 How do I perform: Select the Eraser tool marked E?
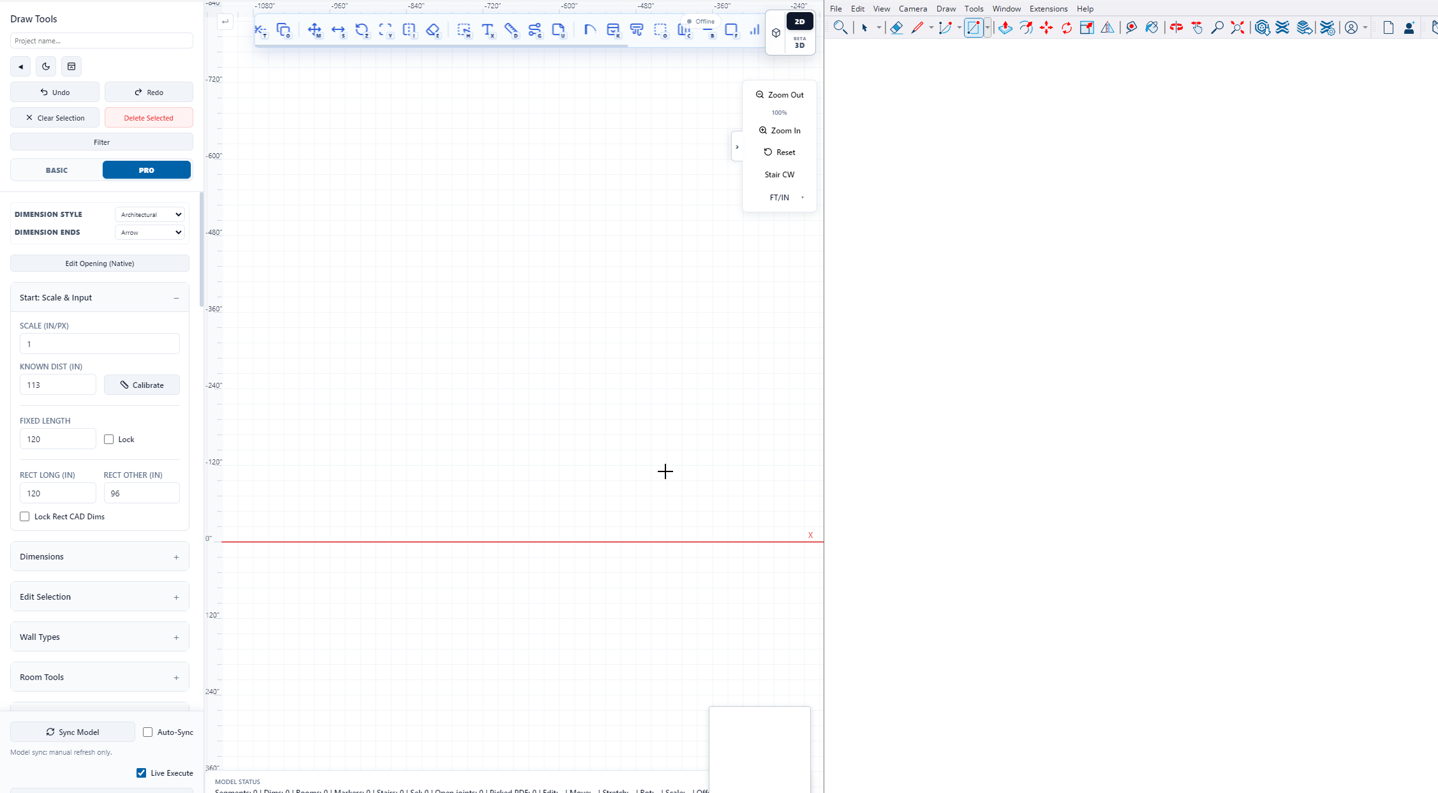[x=433, y=30]
